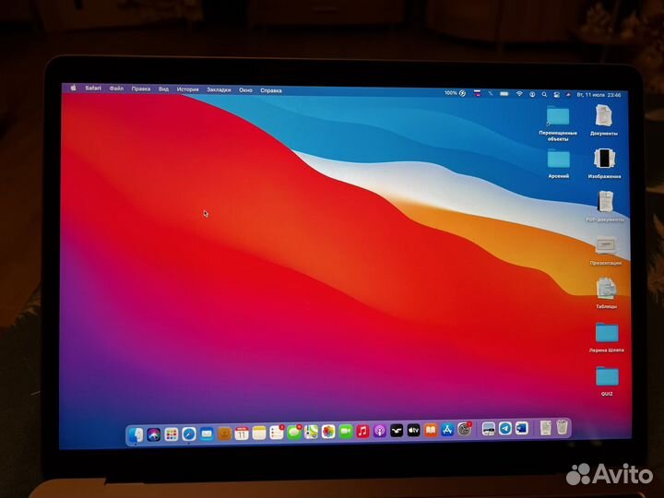The height and width of the screenshot is (498, 664).
Task: Launch FaceTime from the Dock
Action: 346,432
